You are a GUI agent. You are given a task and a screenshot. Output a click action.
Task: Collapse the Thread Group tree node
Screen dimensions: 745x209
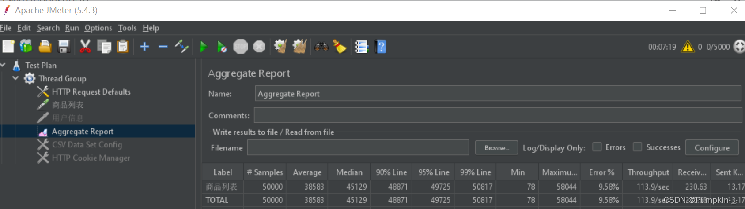[15, 78]
